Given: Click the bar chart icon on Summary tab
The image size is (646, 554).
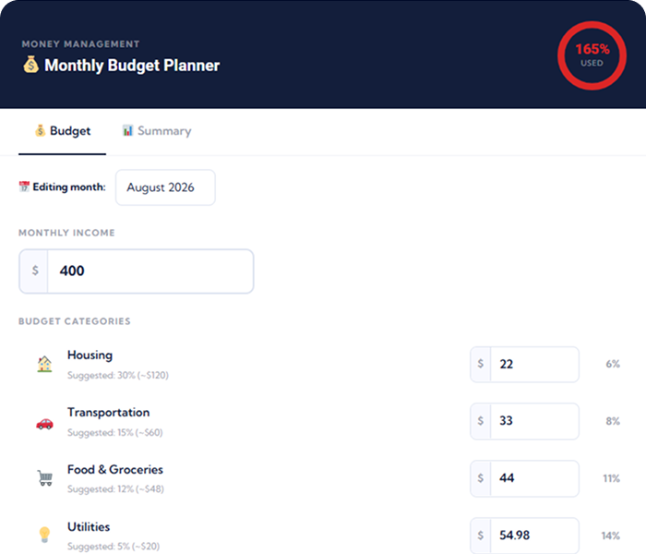Looking at the screenshot, I should pyautogui.click(x=127, y=131).
